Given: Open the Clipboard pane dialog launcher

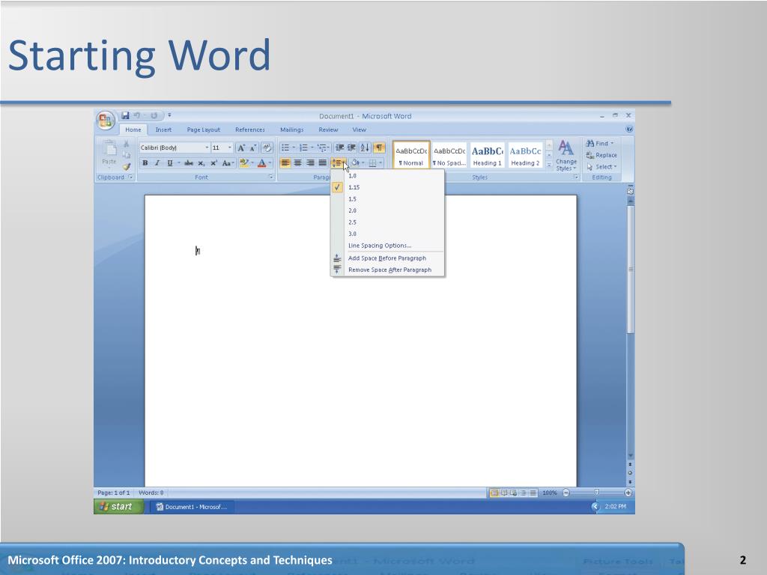Looking at the screenshot, I should click(130, 177).
